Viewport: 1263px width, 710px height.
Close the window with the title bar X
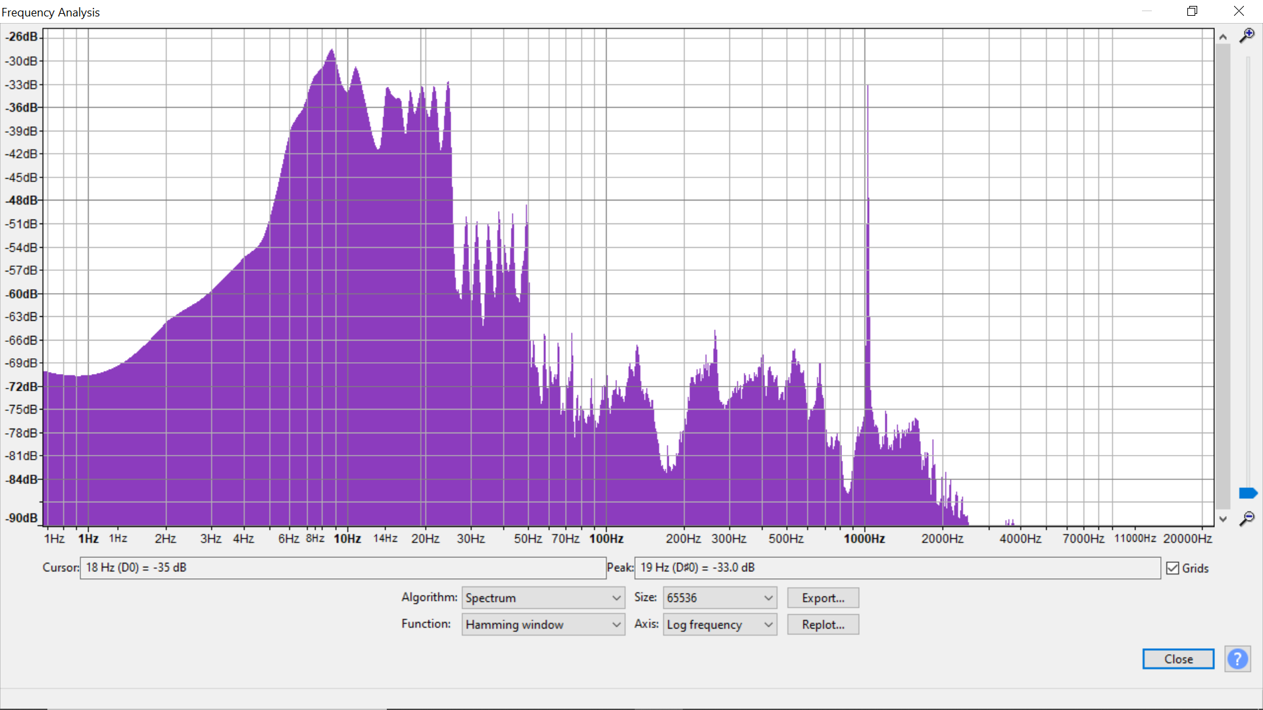click(1239, 11)
